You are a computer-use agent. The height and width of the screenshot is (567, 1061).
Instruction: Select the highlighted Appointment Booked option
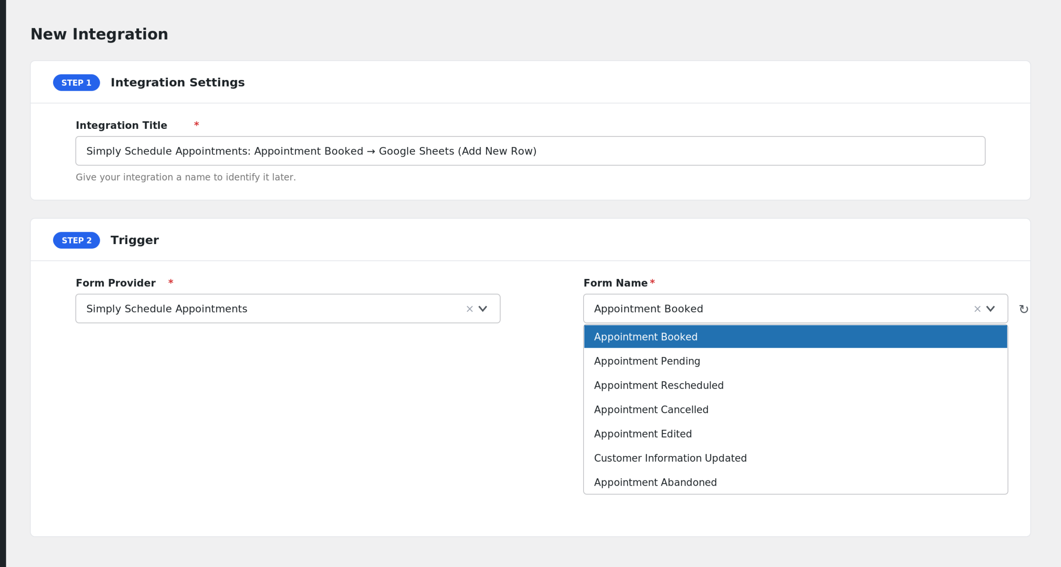(795, 337)
